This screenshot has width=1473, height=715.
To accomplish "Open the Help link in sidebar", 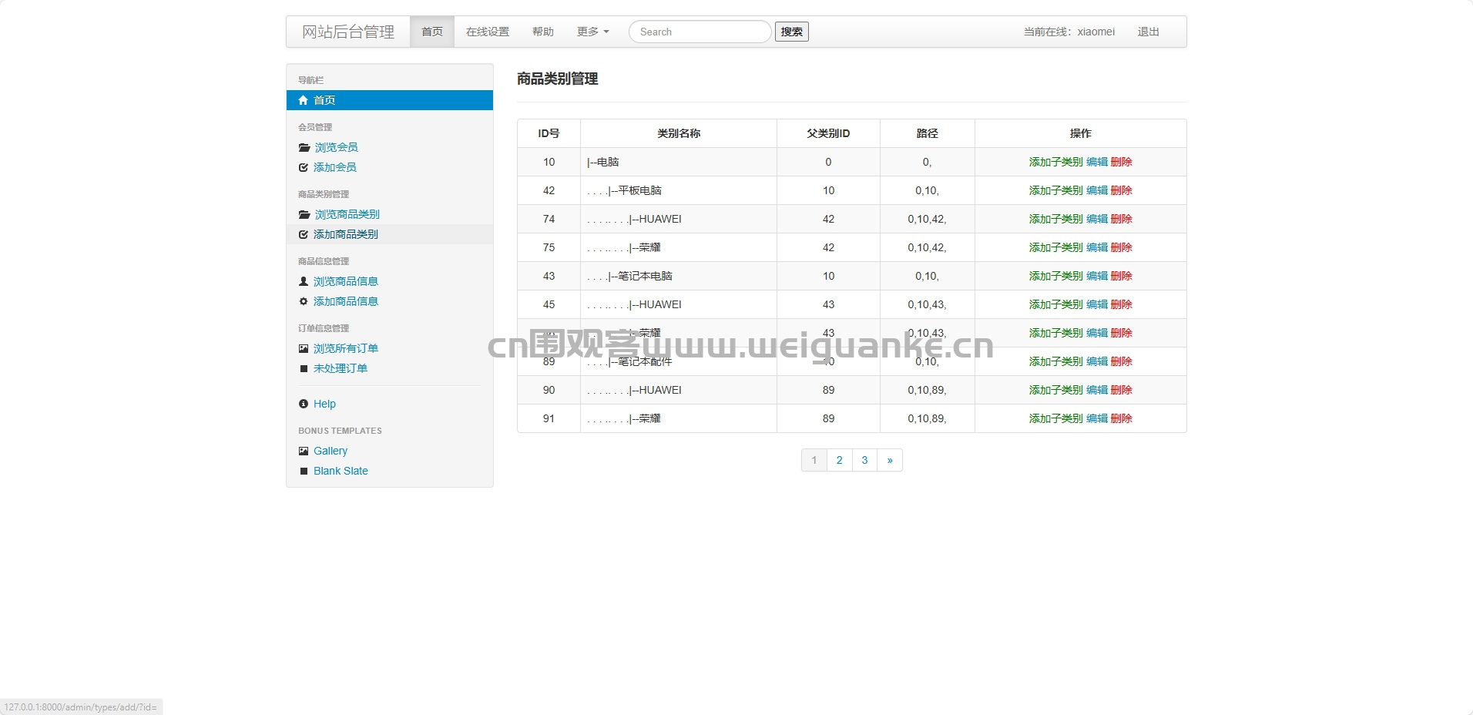I will tap(324, 404).
